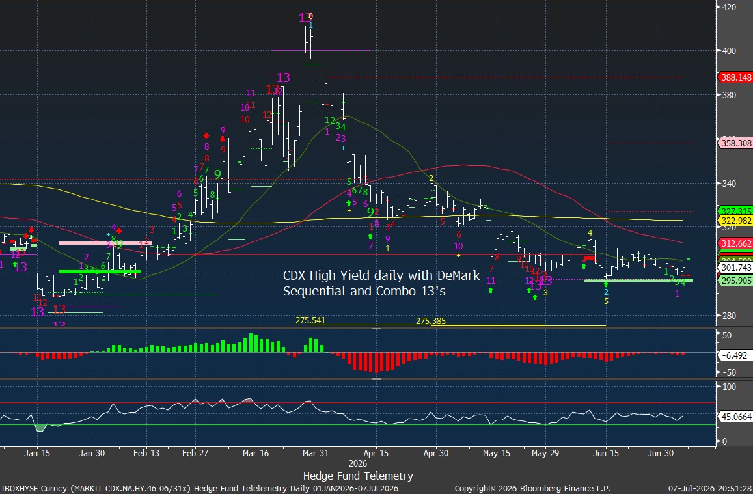This screenshot has height=494, width=753.
Task: Select the 45.0664 oscillator value label
Action: [x=735, y=417]
